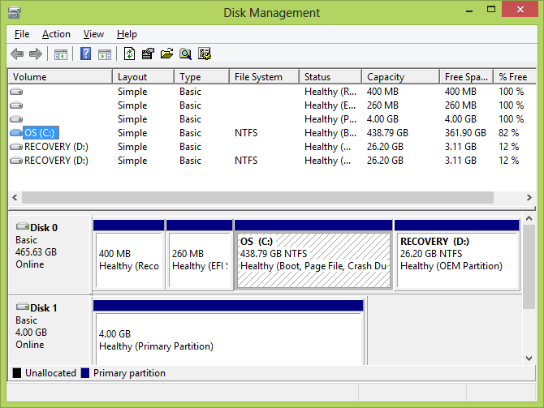
Task: Open the View menu
Action: coord(93,34)
